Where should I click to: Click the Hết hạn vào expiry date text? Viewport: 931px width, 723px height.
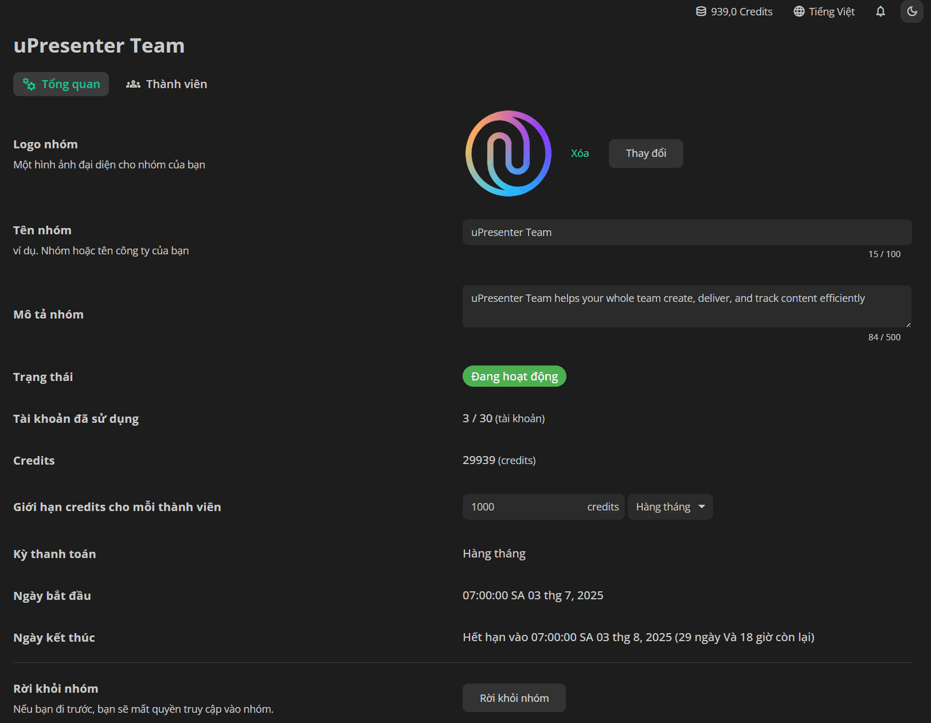tap(638, 637)
